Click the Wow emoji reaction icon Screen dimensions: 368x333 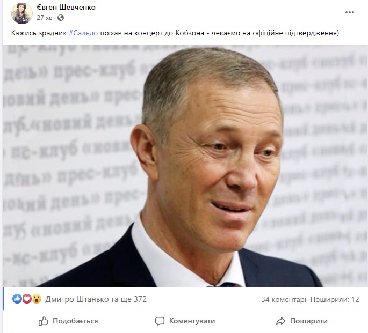37,299
